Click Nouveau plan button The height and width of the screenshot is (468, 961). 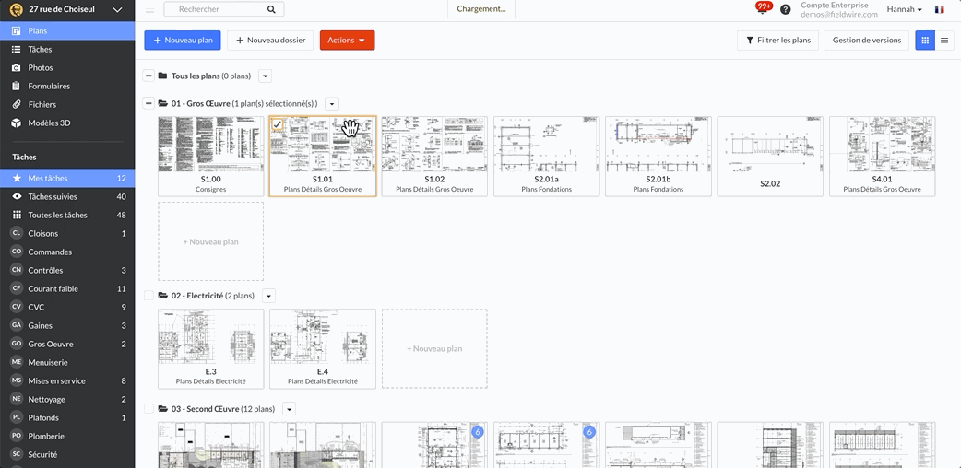pyautogui.click(x=183, y=40)
